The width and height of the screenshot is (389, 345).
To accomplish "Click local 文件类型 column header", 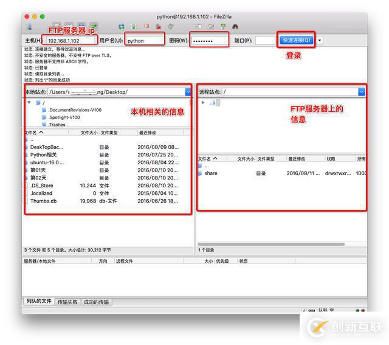I will [x=118, y=133].
